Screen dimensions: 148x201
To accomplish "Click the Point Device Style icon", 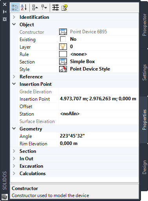I will point(63,69).
